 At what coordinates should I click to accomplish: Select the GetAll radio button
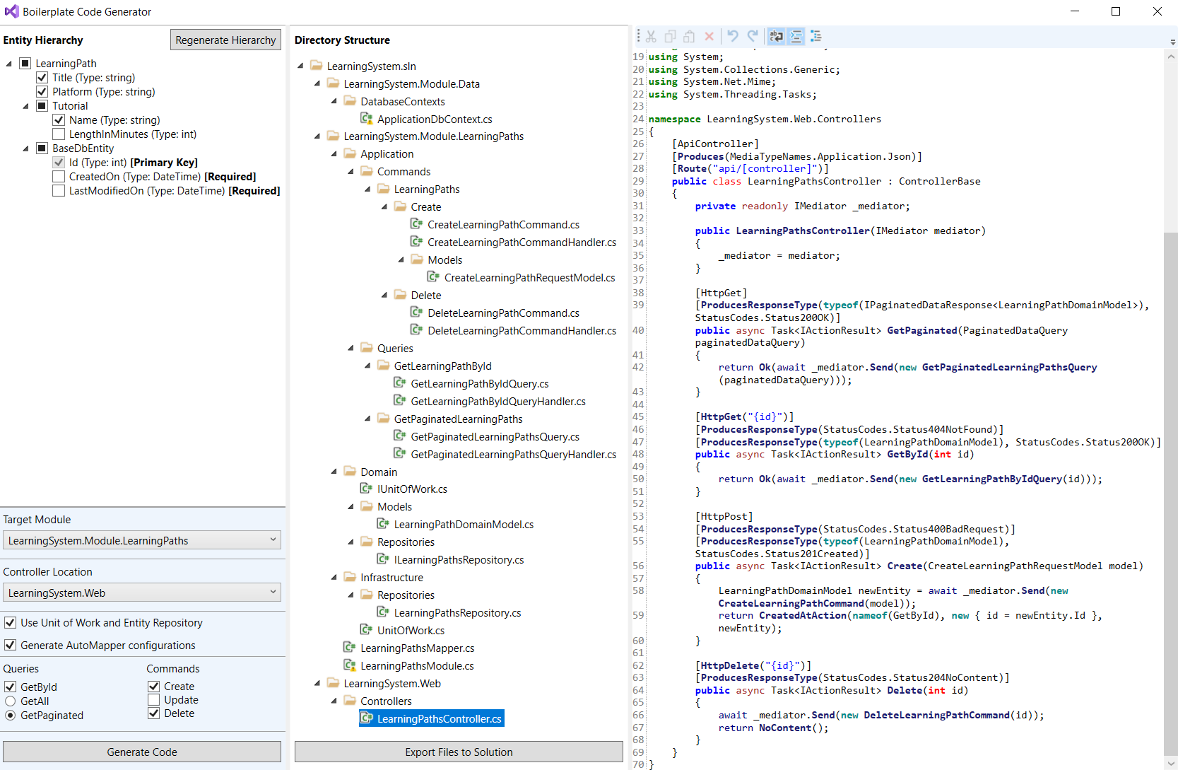(10, 701)
